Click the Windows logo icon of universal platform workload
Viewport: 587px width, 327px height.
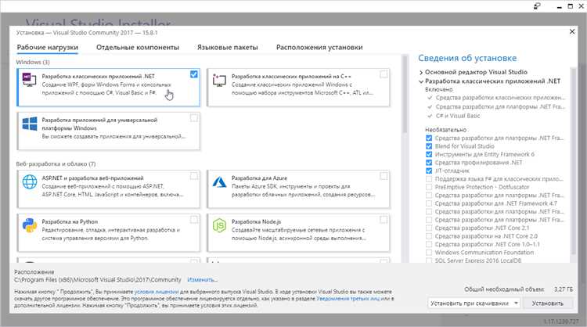coord(30,124)
